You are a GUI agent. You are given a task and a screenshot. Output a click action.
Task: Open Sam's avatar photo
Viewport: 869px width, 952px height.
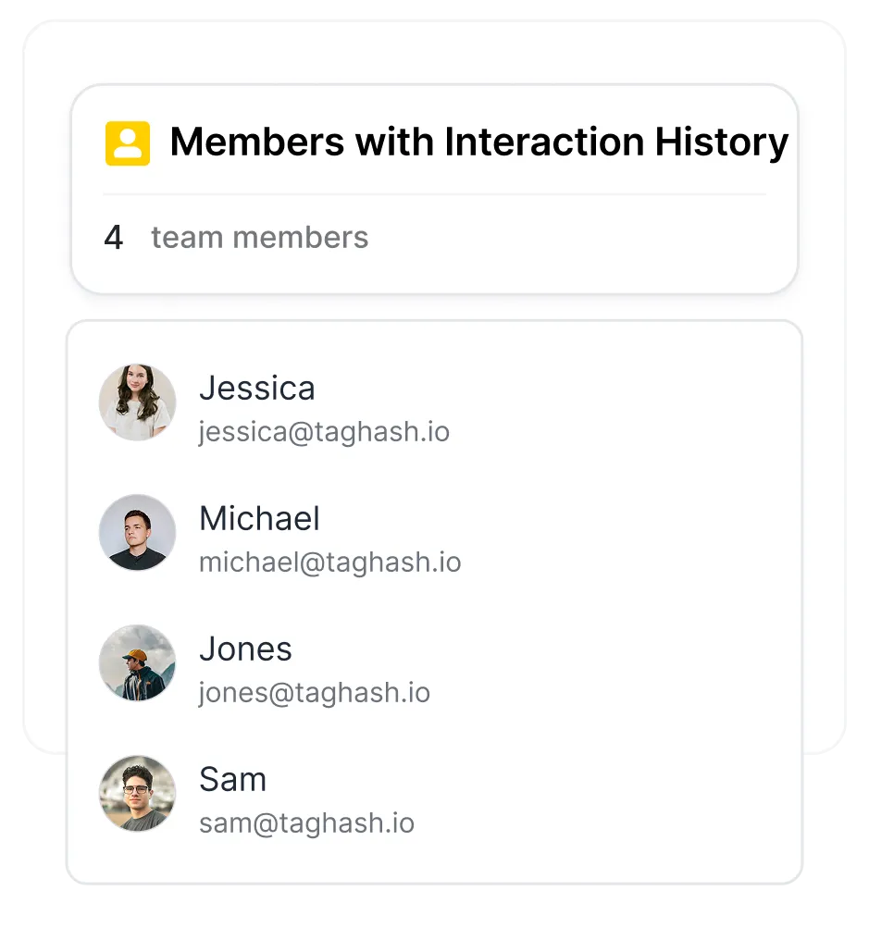(x=137, y=794)
